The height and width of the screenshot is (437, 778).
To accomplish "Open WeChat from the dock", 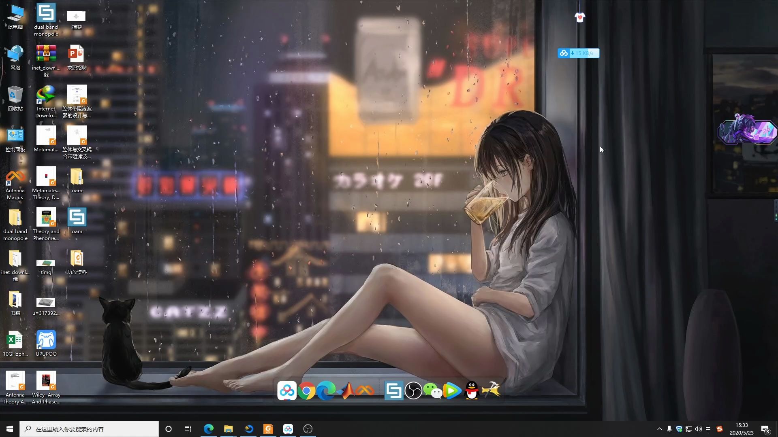I will 432,391.
